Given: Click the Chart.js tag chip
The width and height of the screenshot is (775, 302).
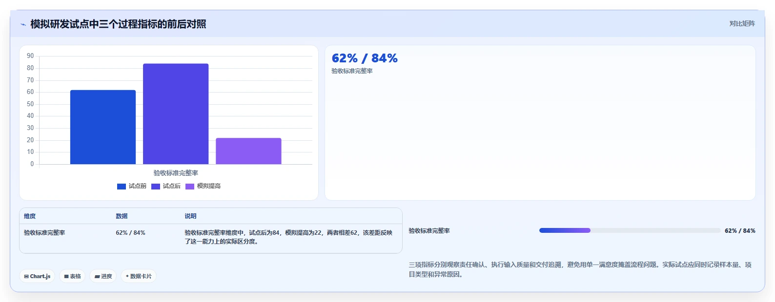Looking at the screenshot, I should [x=37, y=276].
